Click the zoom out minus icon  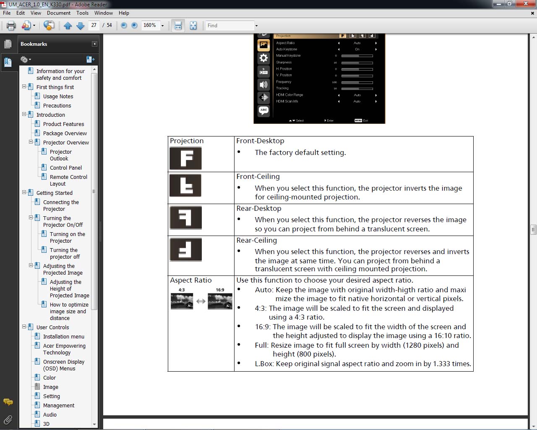[124, 26]
